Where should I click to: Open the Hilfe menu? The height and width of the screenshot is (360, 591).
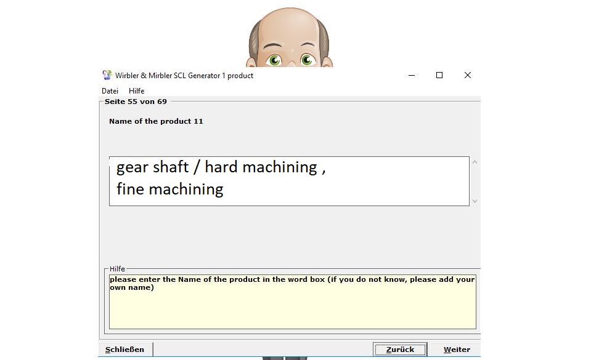click(136, 91)
